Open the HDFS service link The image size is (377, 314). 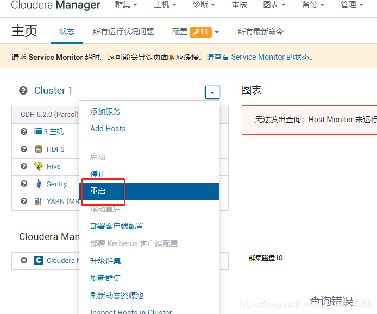(55, 149)
